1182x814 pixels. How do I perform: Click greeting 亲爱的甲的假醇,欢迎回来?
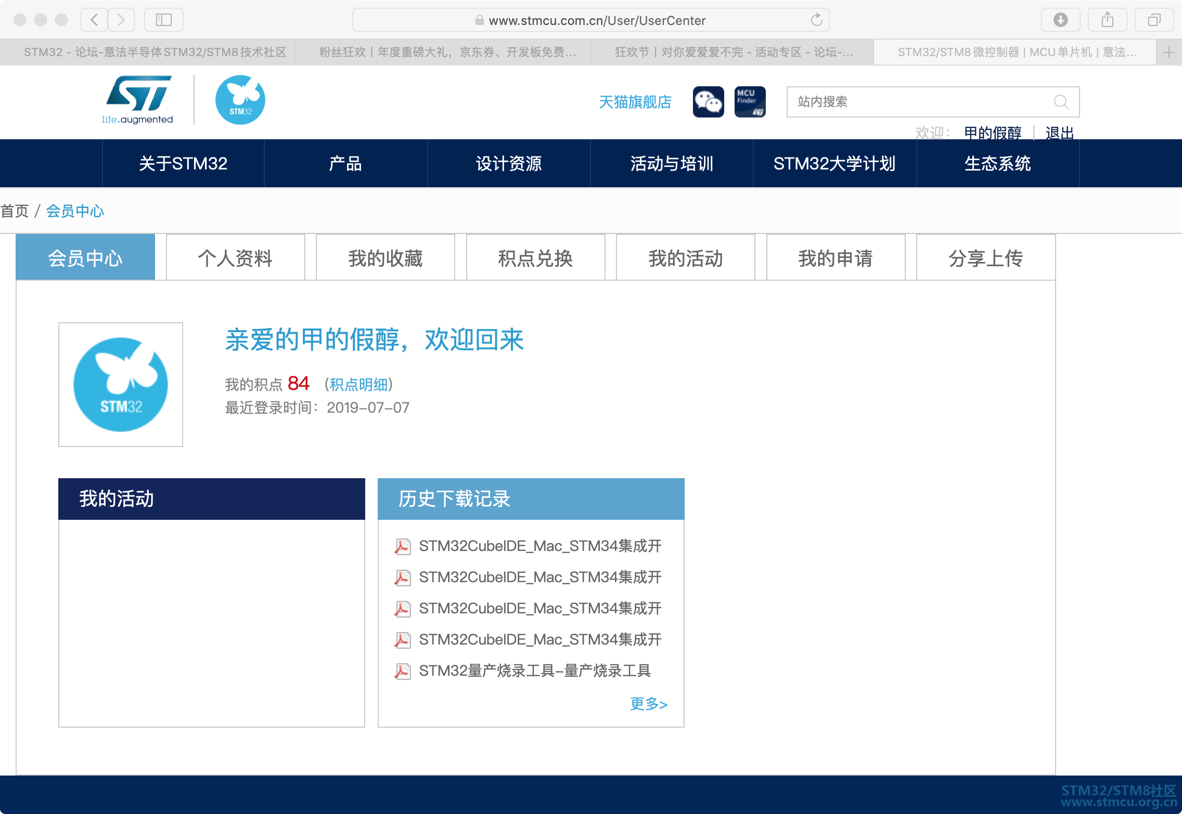375,340
